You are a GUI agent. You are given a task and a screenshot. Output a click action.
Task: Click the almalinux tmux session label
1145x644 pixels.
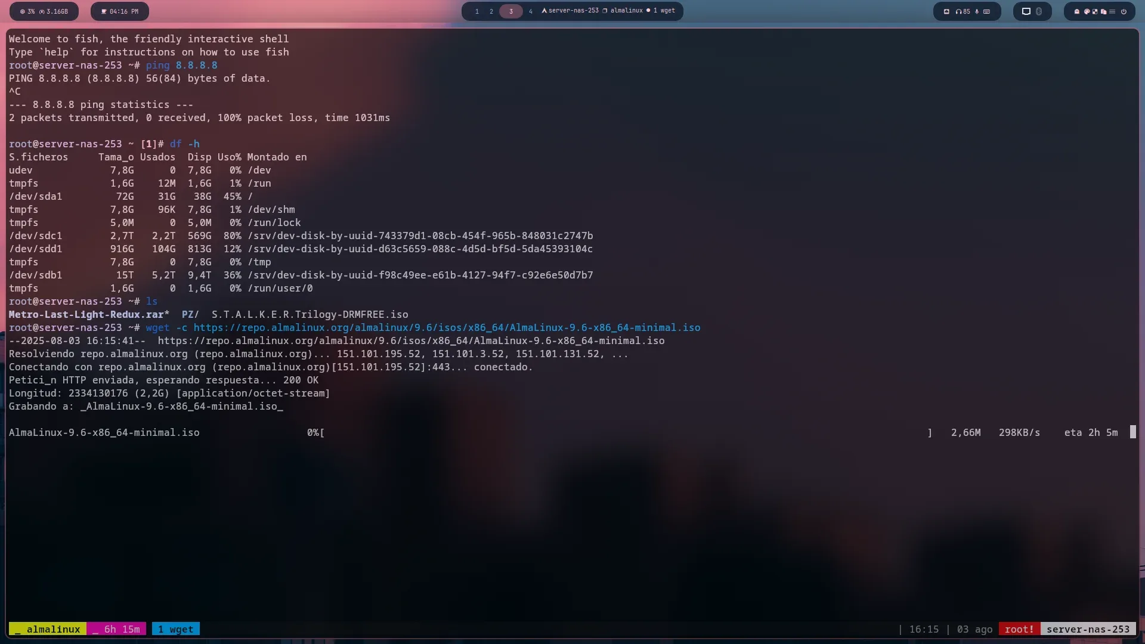48,629
